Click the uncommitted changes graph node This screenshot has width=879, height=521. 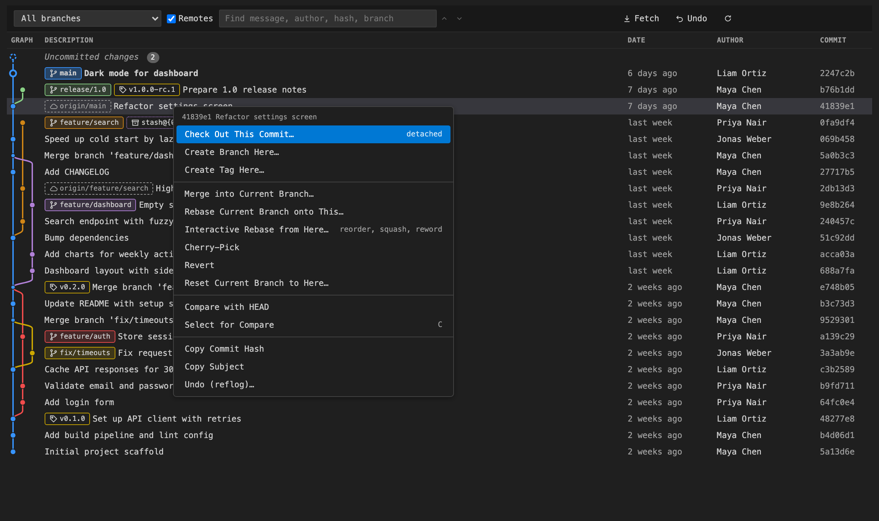pos(13,57)
